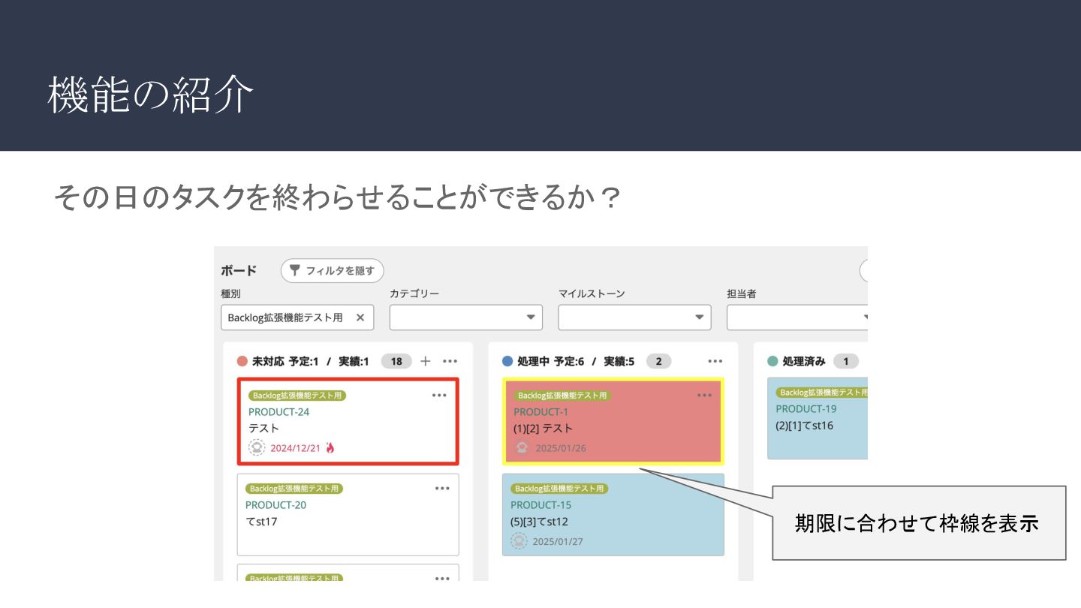
Task: Click the 処理中 予定:6 / 実績:5 column header
Action: (576, 361)
